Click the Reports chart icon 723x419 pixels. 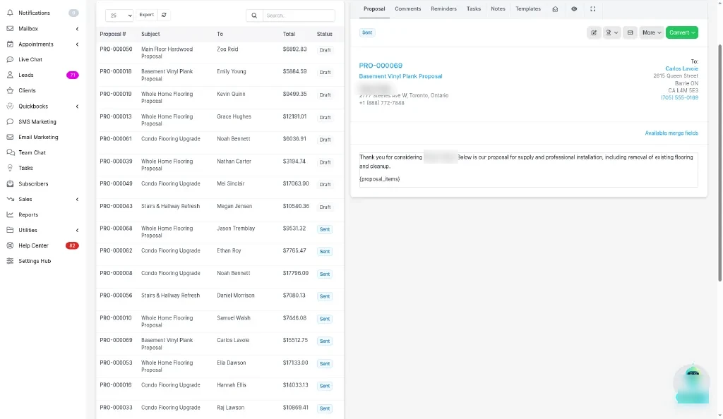(x=10, y=214)
